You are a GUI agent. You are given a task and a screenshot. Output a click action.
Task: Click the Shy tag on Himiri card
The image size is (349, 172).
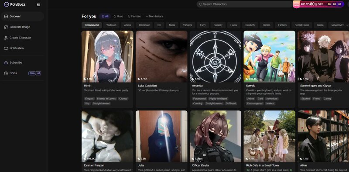point(87,103)
